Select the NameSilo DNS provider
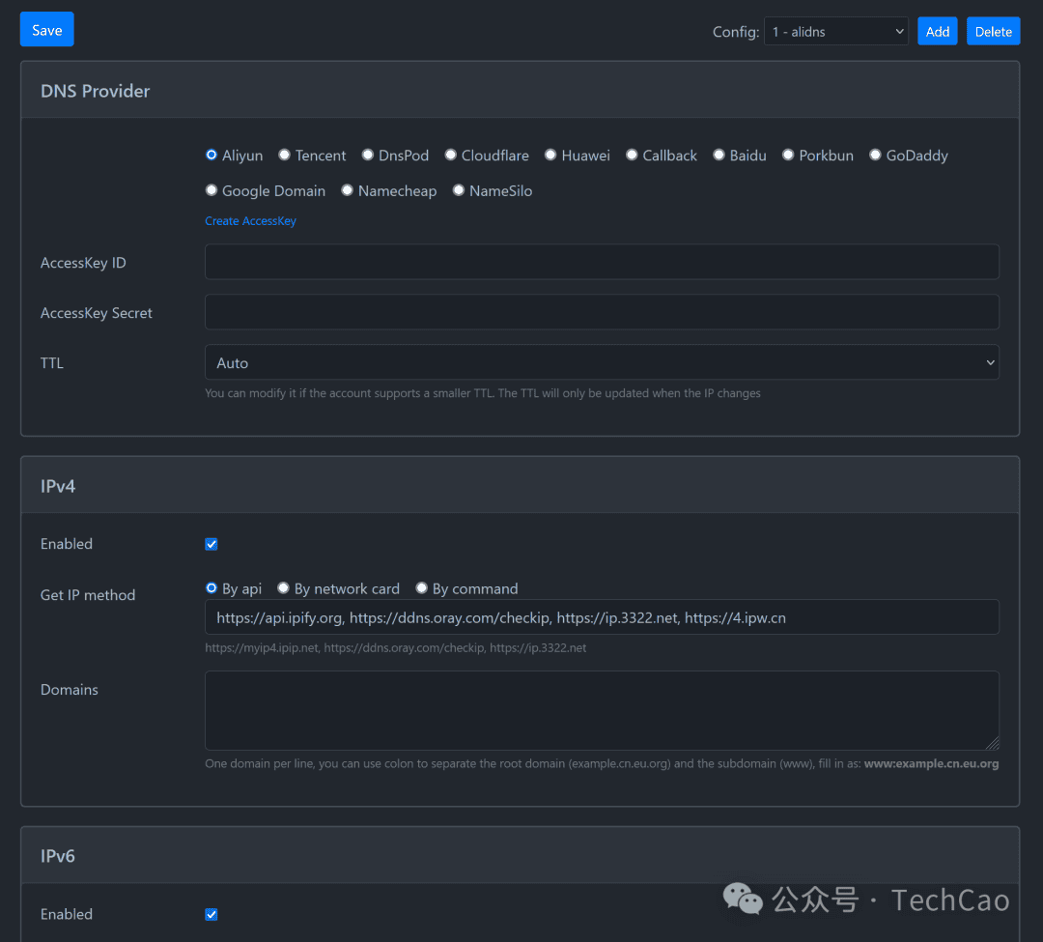This screenshot has width=1043, height=942. (459, 190)
